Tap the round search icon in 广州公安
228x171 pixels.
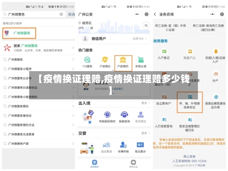tap(146, 26)
